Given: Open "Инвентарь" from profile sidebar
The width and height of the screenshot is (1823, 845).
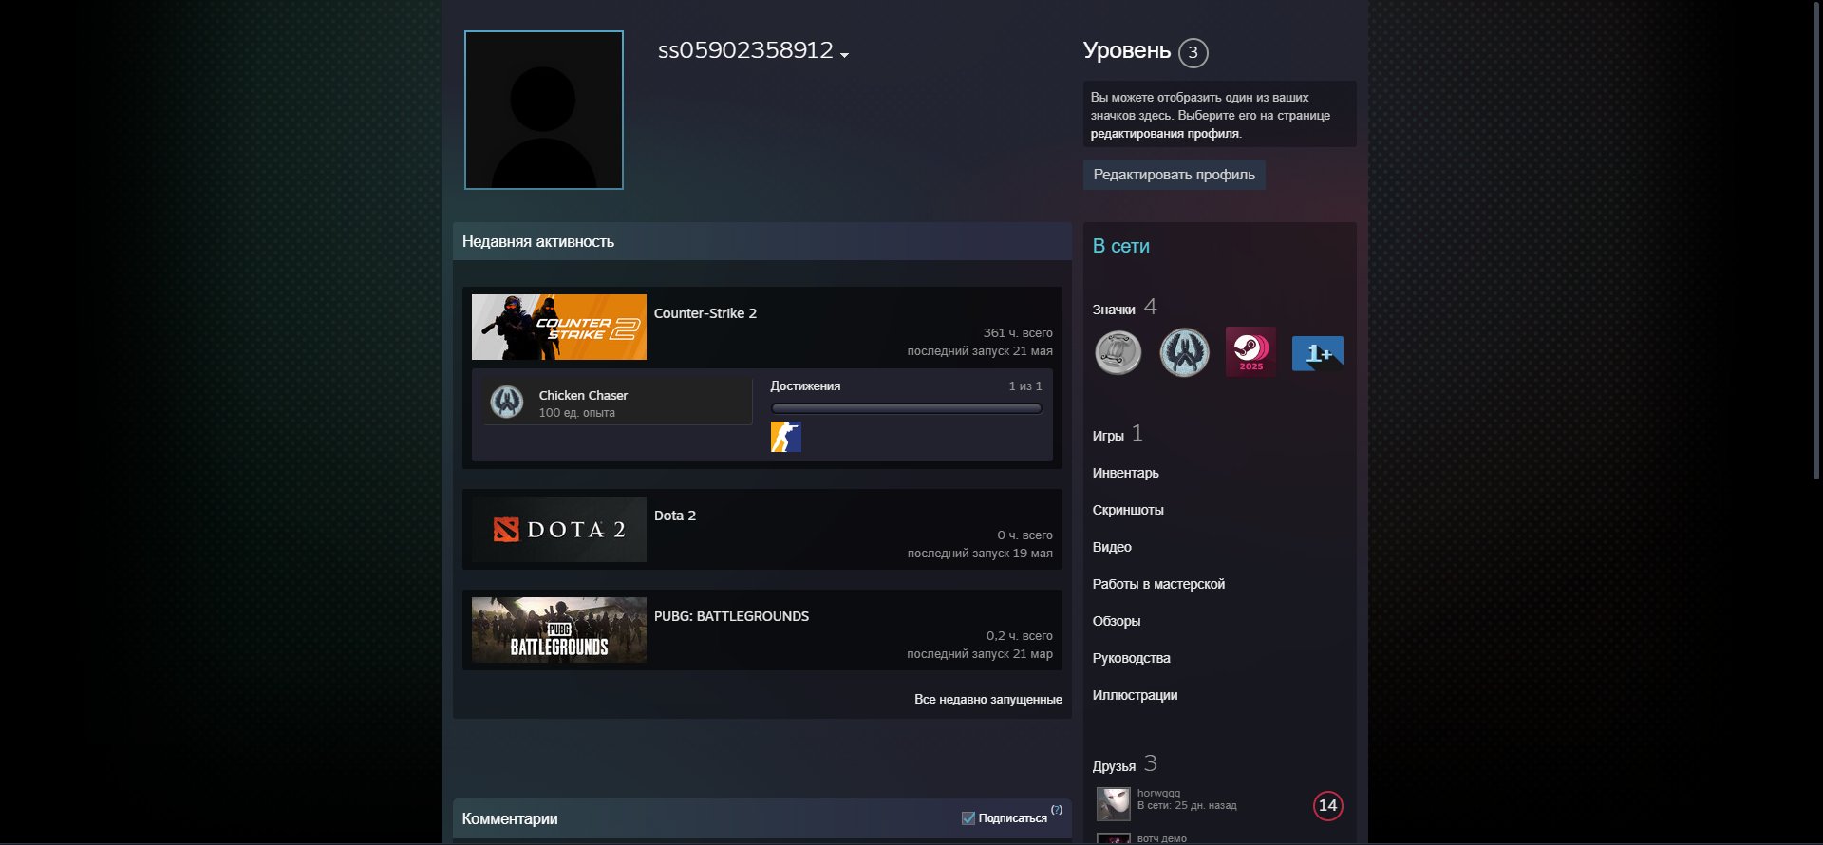Looking at the screenshot, I should pyautogui.click(x=1125, y=473).
